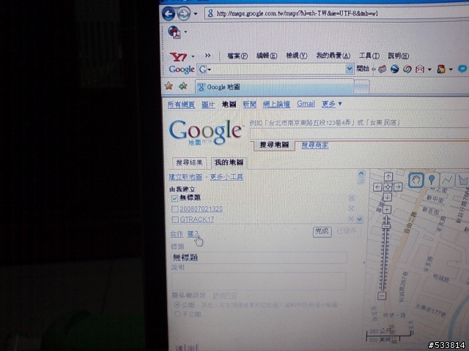The image size is (469, 351).
Task: Open the 圖片 link
Action: point(208,105)
